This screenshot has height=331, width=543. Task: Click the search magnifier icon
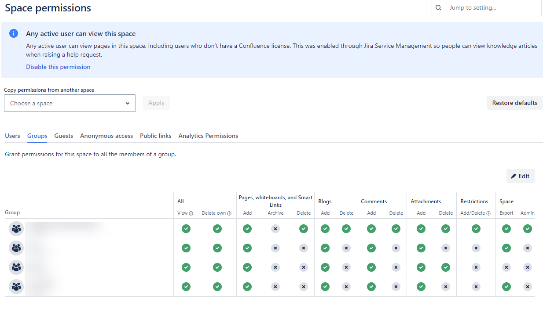pyautogui.click(x=438, y=7)
